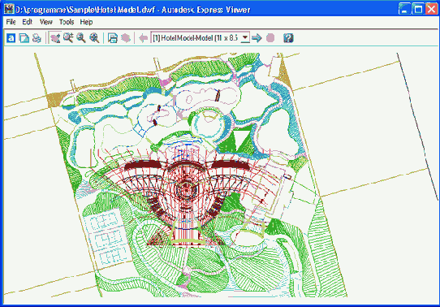The image size is (440, 307).
Task: Open the Help menu
Action: point(86,22)
